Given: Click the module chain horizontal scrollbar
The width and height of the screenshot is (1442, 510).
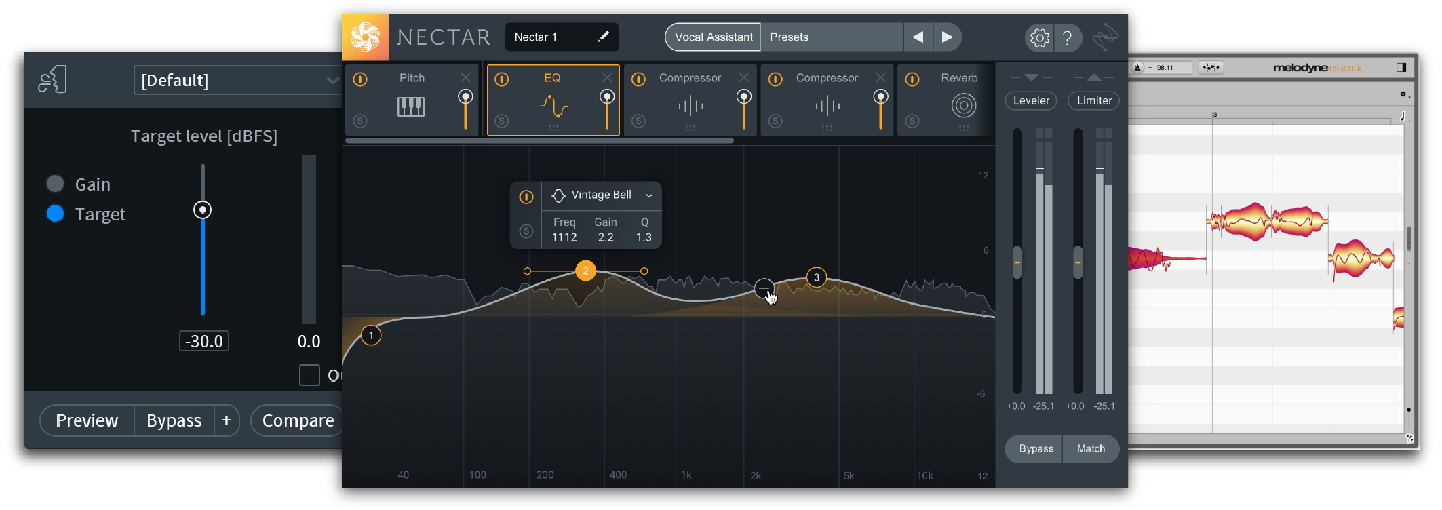Looking at the screenshot, I should coord(540,141).
